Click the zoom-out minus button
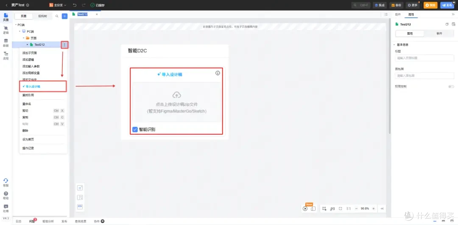The image size is (458, 225). (356, 209)
